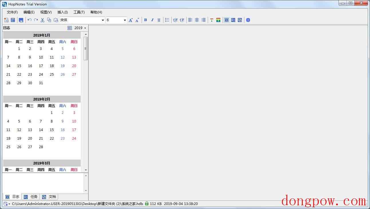Click the calendar icon beside 2019
370x209 pixels.
(70, 28)
